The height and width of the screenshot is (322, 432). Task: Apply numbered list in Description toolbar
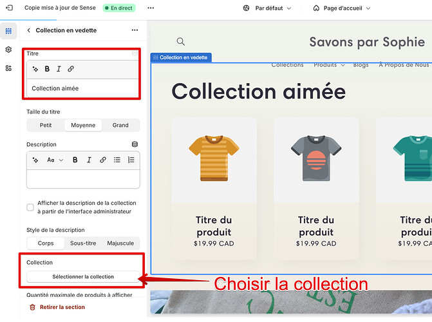pos(131,160)
